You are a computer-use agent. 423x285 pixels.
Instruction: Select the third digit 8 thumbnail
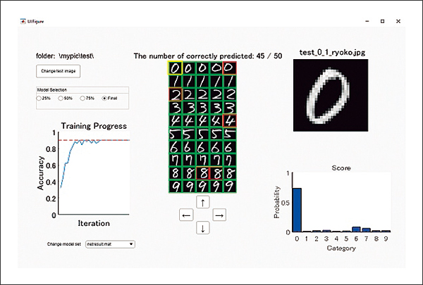[x=203, y=173]
